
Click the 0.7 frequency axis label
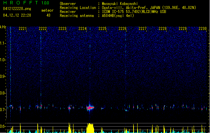[x=3, y=110]
